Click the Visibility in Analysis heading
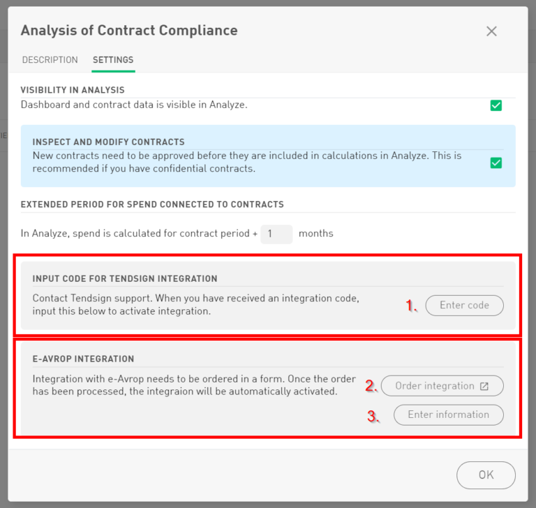This screenshot has width=536, height=508. tap(73, 90)
